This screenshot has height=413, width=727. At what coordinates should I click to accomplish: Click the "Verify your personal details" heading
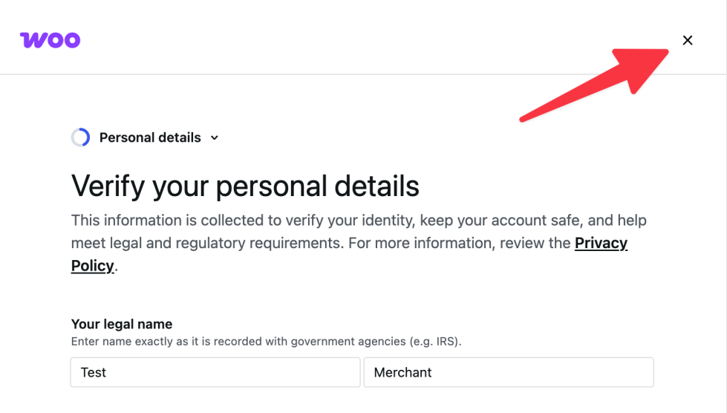(x=245, y=186)
